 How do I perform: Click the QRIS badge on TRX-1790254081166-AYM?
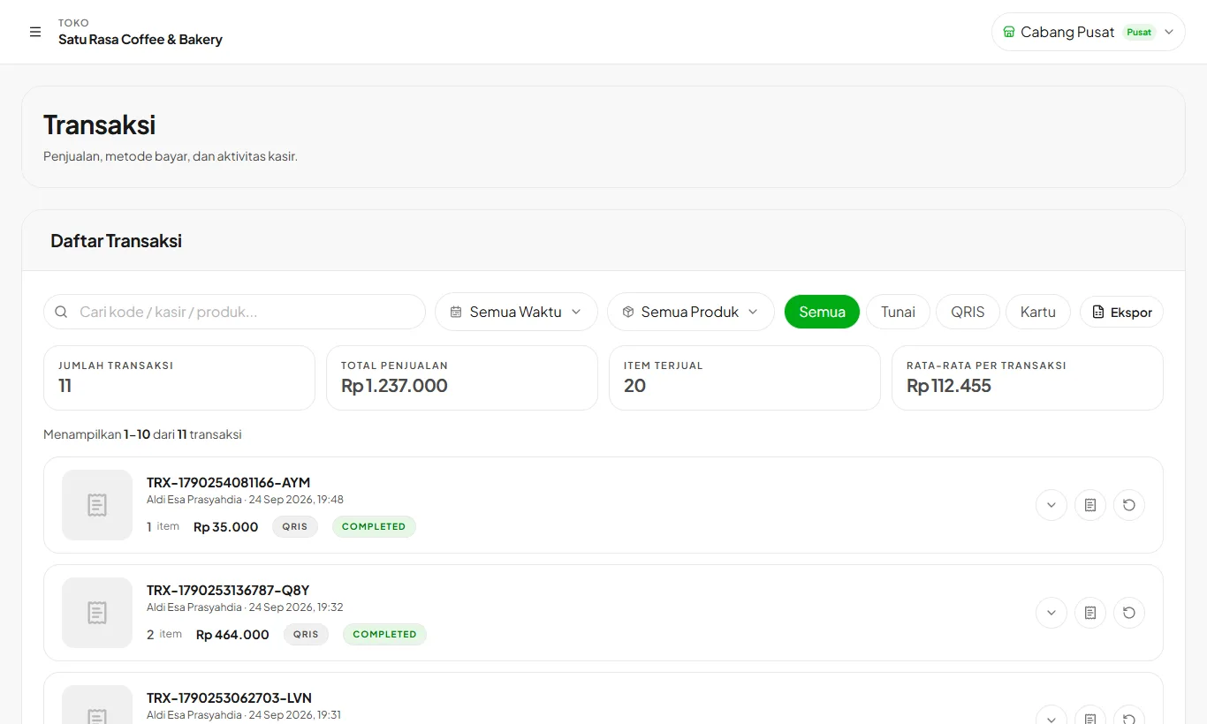[x=295, y=526]
